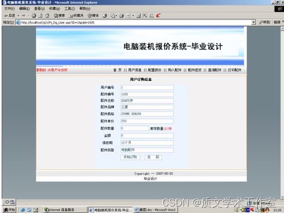Open the 搜索 search toolbar button
Viewport: 284px width, 213px height.
(x=59, y=16)
